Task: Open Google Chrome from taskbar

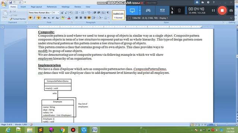Action: (x=62, y=130)
